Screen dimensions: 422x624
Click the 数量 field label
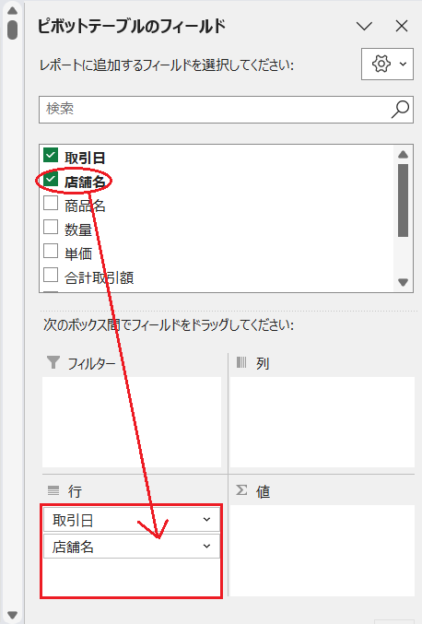coord(78,230)
